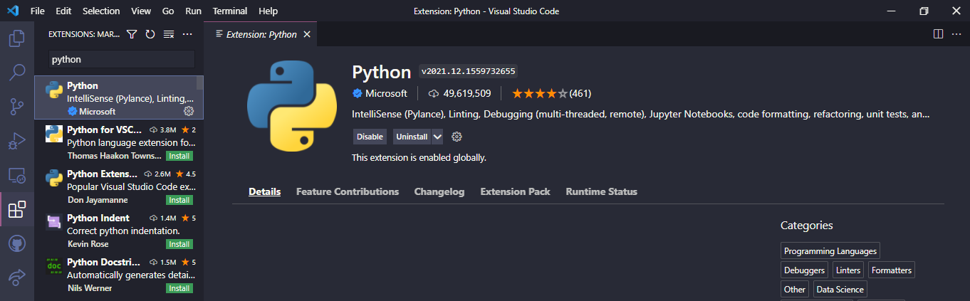This screenshot has height=301, width=970.
Task: Open the Run and Debug view
Action: point(17,141)
